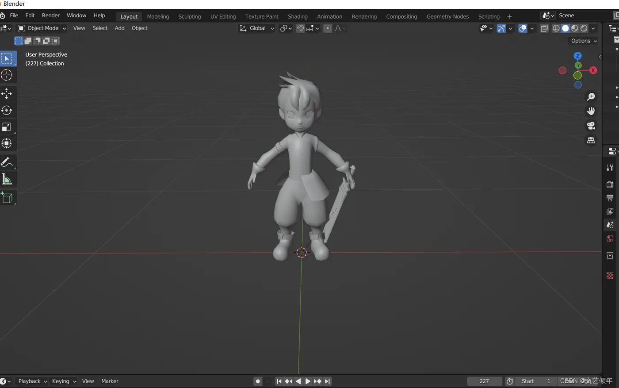The width and height of the screenshot is (619, 388).
Task: Expand the Options dropdown
Action: point(584,41)
